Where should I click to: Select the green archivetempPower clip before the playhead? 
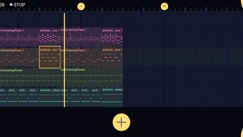click(x=30, y=77)
